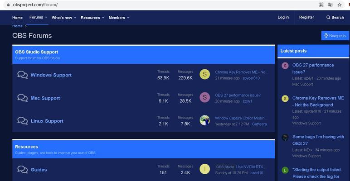This screenshot has height=181, width=350.
Task: Click Windows Support under Some bugs post
Action: coord(306,156)
